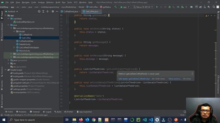Click the tooltip three-dot options icon
Viewport: 220px width, 123px height.
click(192, 74)
